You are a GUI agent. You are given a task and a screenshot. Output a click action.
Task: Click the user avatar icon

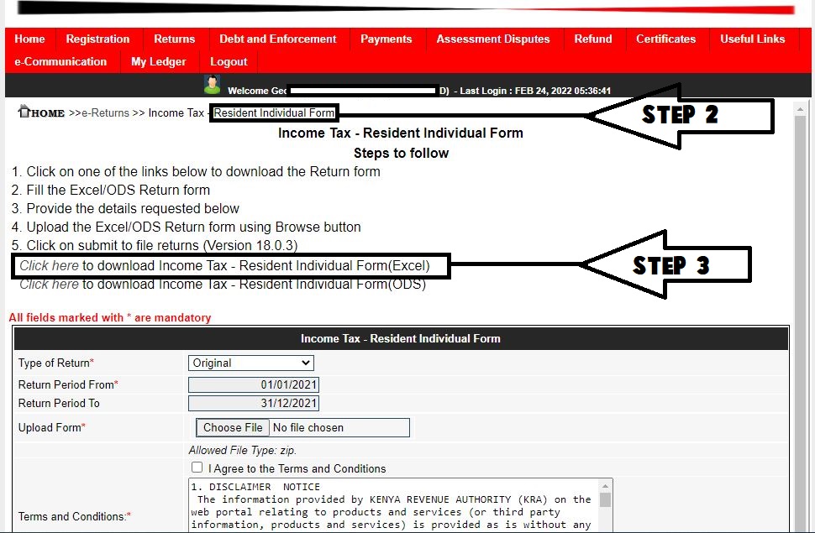(x=212, y=85)
